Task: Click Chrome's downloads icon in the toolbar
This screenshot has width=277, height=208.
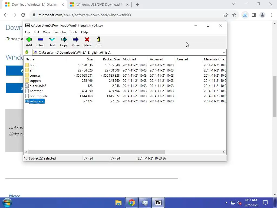Action: [x=245, y=15]
